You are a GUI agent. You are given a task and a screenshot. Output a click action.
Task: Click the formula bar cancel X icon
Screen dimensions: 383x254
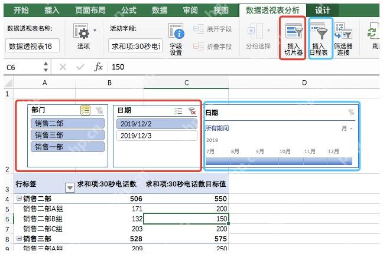pos(63,67)
